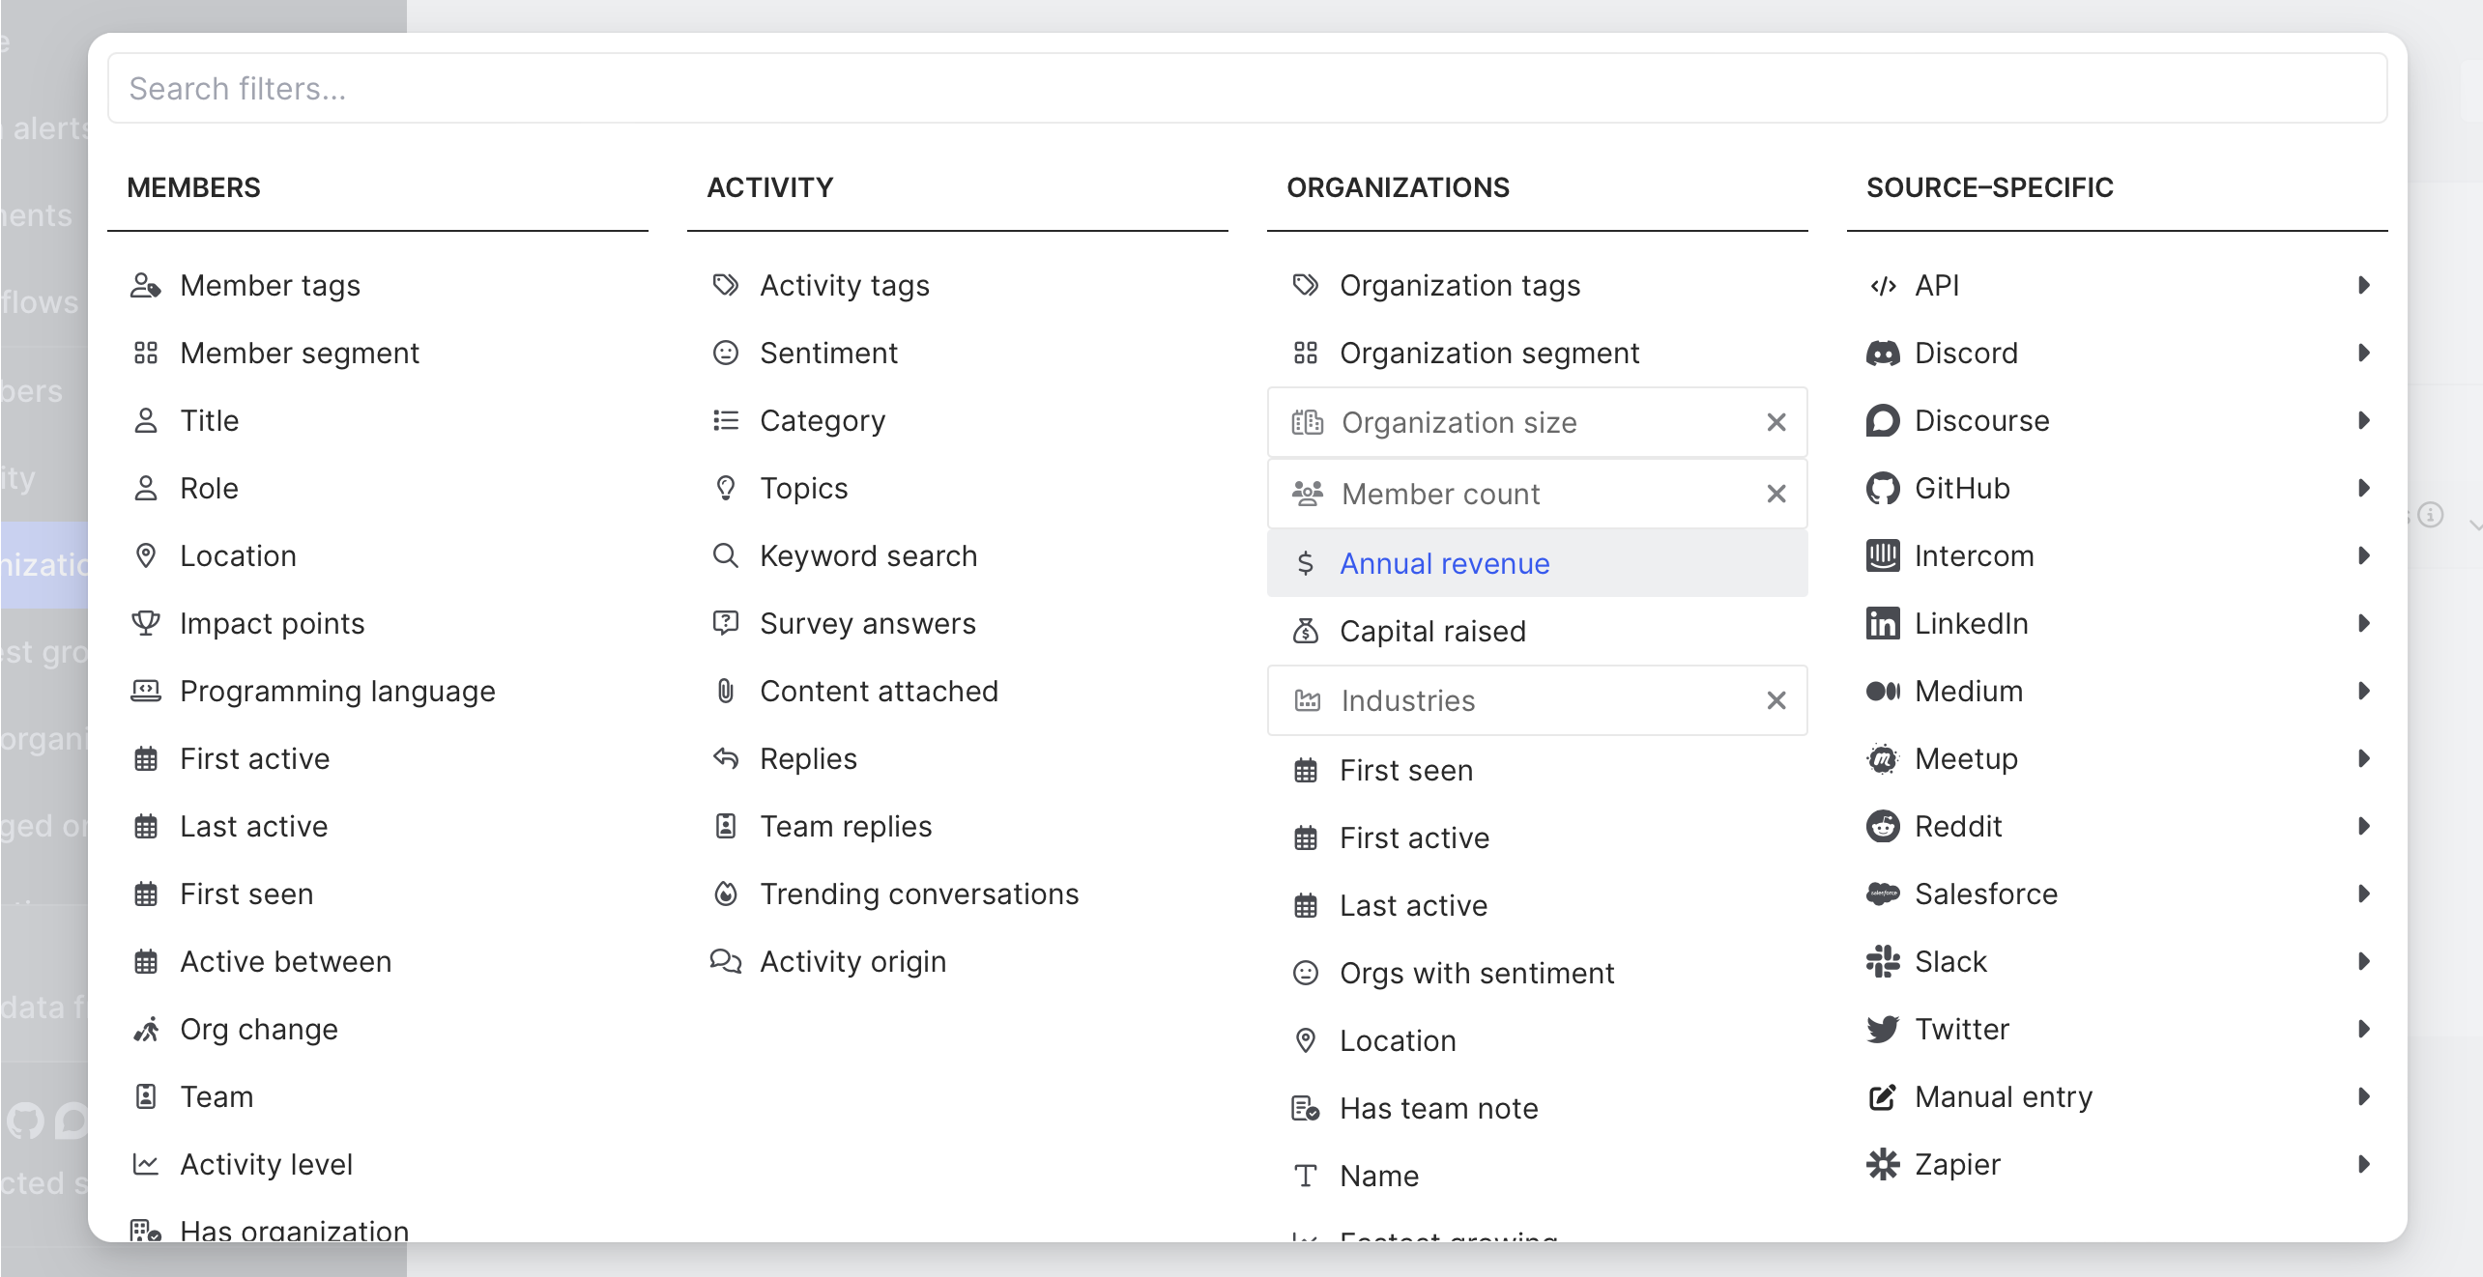The height and width of the screenshot is (1277, 2483).
Task: Click the Reddit alien icon
Action: (x=1882, y=827)
